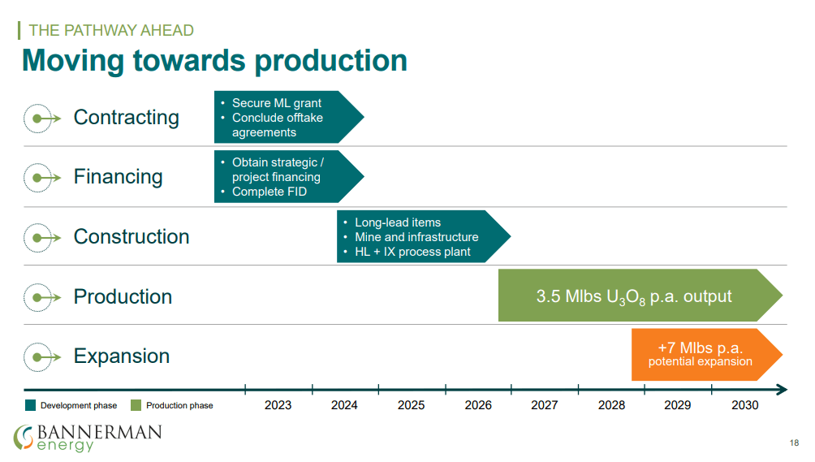This screenshot has width=815, height=462.
Task: Click the 2030 timeline year
Action: (x=745, y=405)
